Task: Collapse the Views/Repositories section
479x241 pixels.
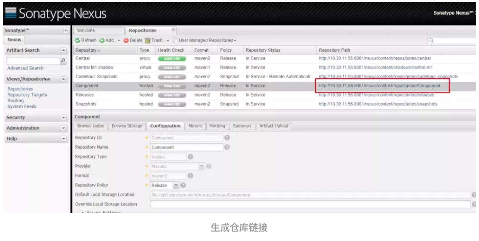Action: (63, 79)
